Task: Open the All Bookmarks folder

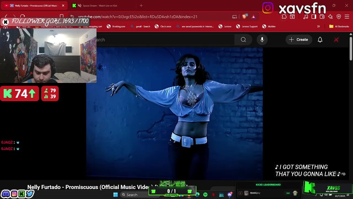Action: pyautogui.click(x=339, y=27)
